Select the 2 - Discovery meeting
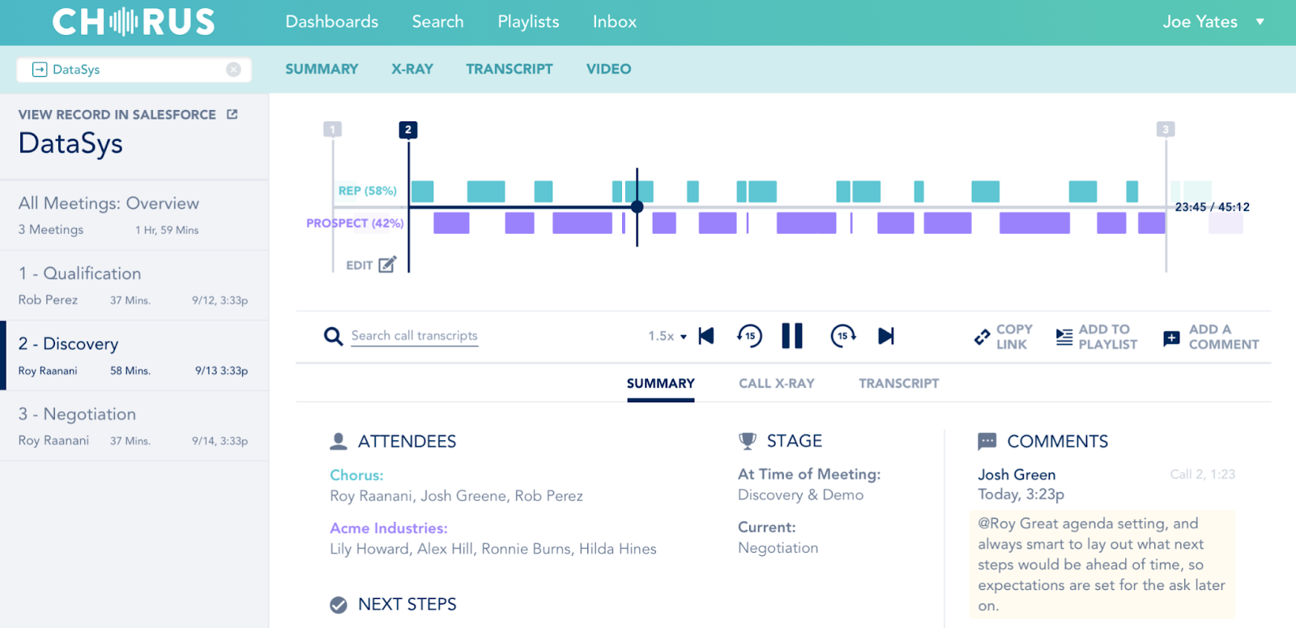Image resolution: width=1296 pixels, height=628 pixels. click(134, 356)
